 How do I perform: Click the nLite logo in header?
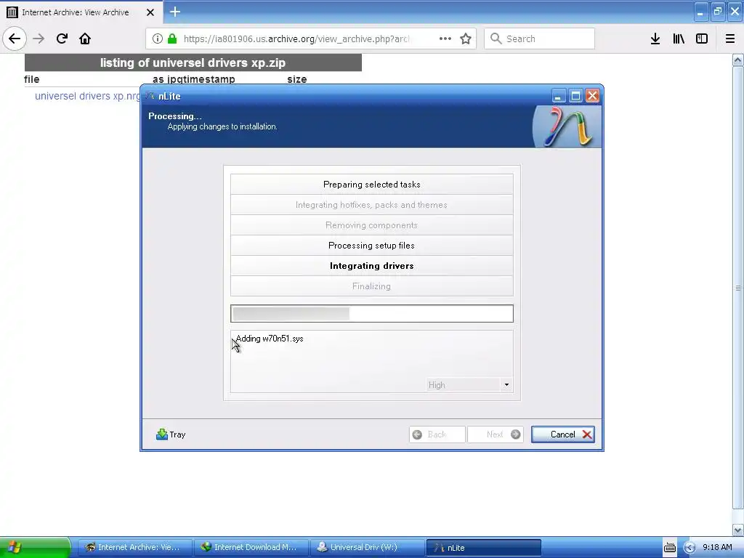click(x=567, y=126)
